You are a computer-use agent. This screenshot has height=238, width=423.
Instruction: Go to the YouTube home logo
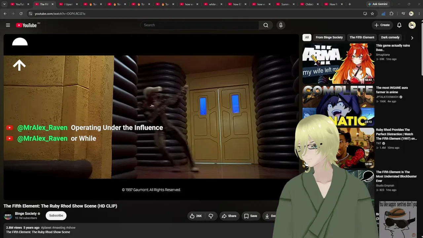(26, 25)
